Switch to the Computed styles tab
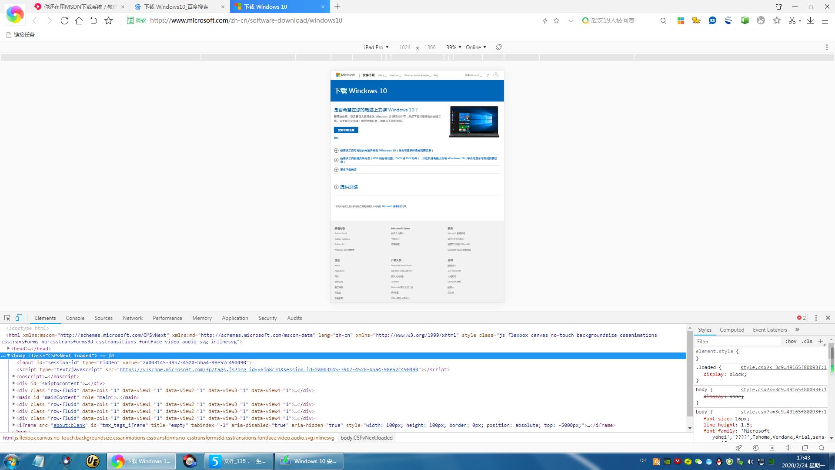This screenshot has height=470, width=835. (x=732, y=330)
